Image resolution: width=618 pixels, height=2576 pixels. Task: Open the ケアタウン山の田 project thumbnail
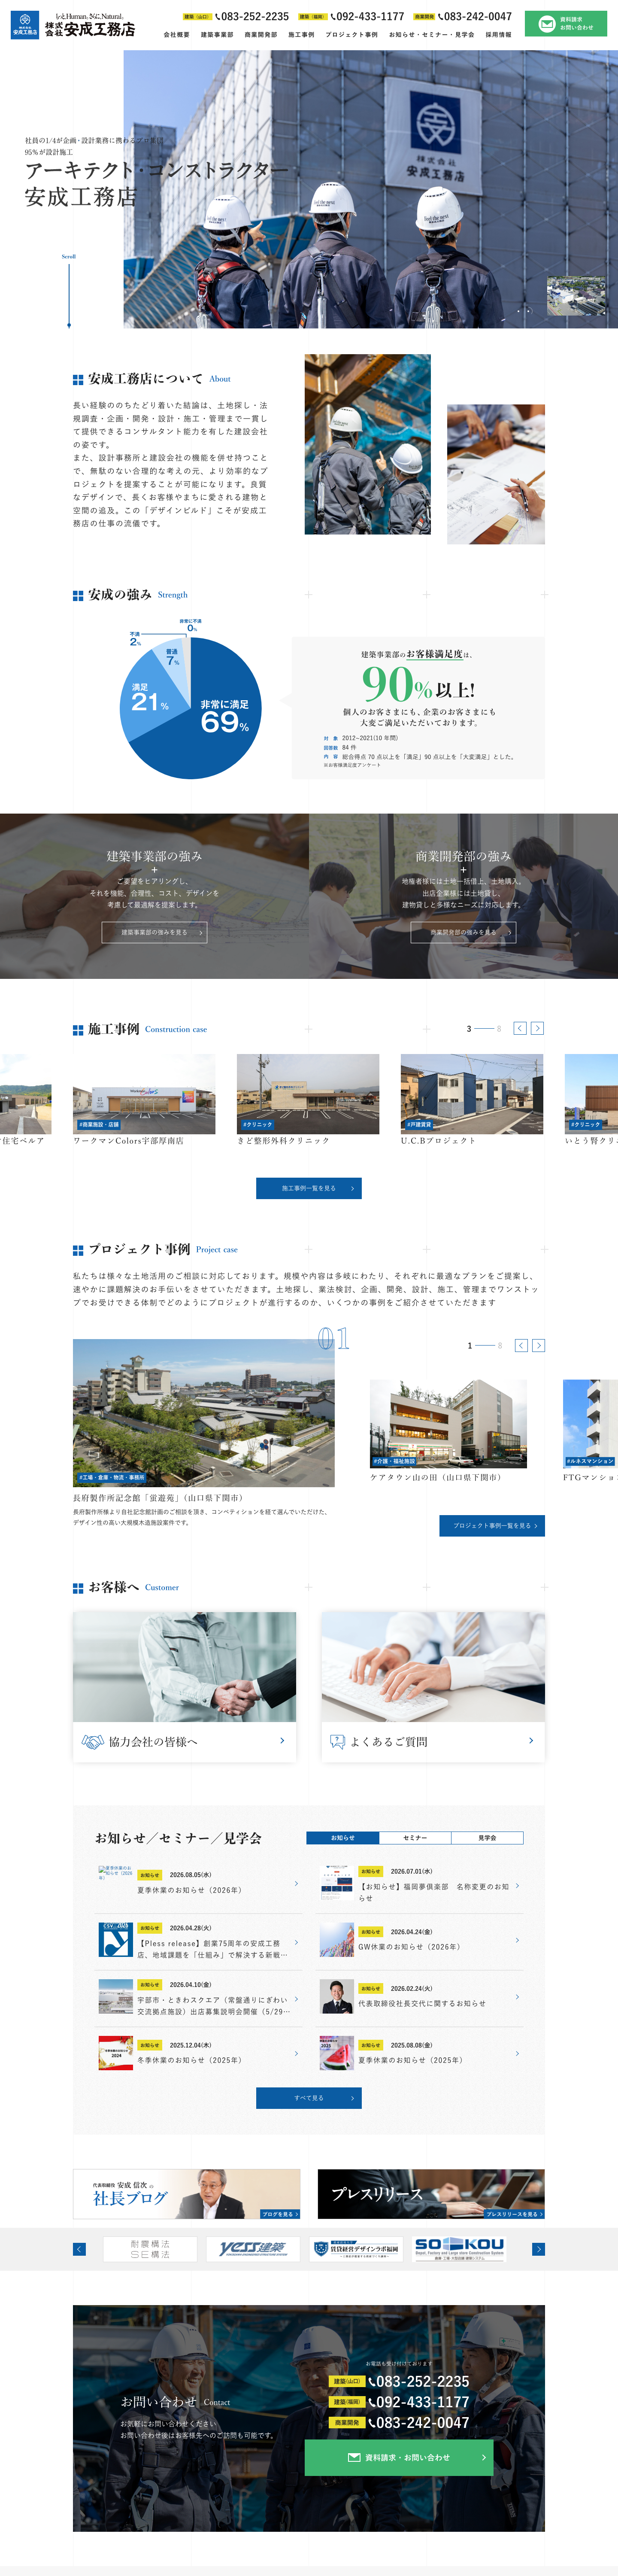coord(448,1424)
